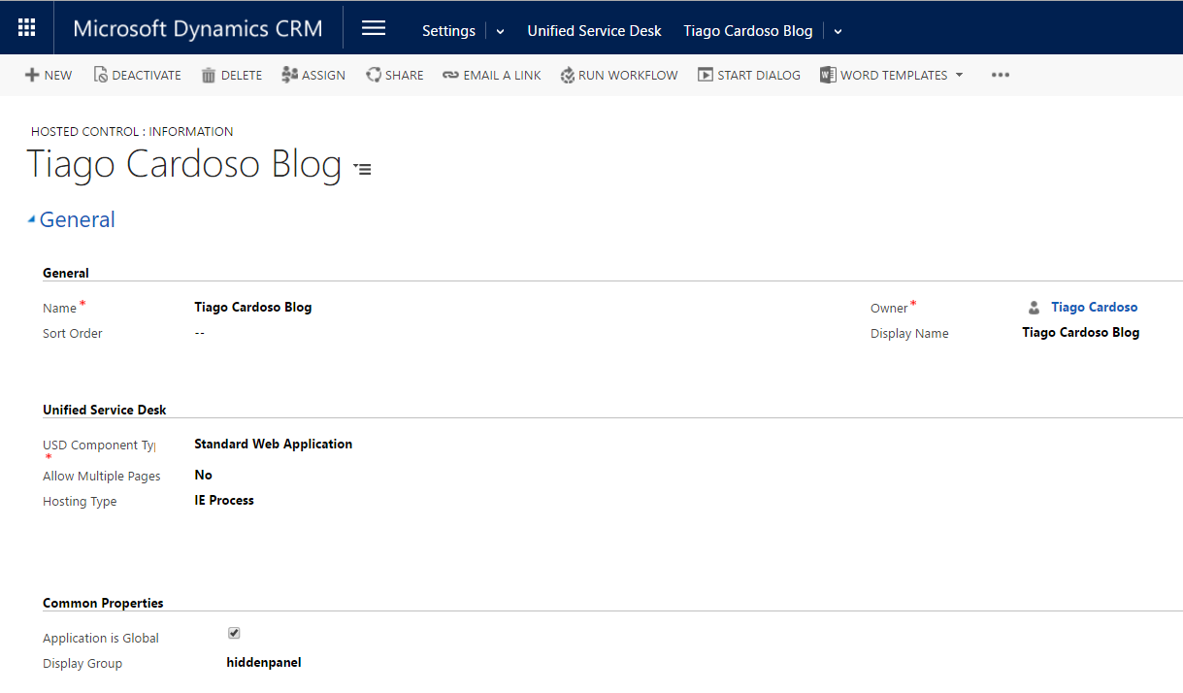Open the Tiago Cardoso owner link
Screen dimensions: 1183x693
pos(1094,307)
